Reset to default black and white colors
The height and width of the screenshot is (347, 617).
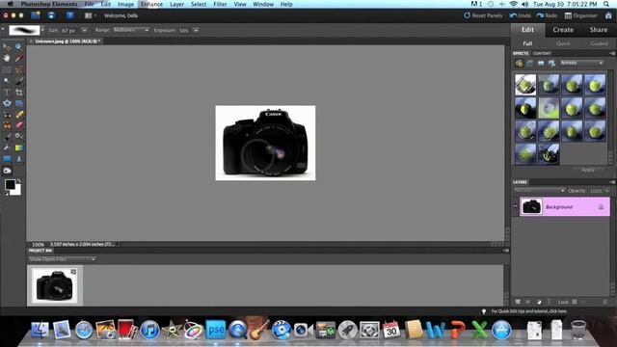click(7, 193)
